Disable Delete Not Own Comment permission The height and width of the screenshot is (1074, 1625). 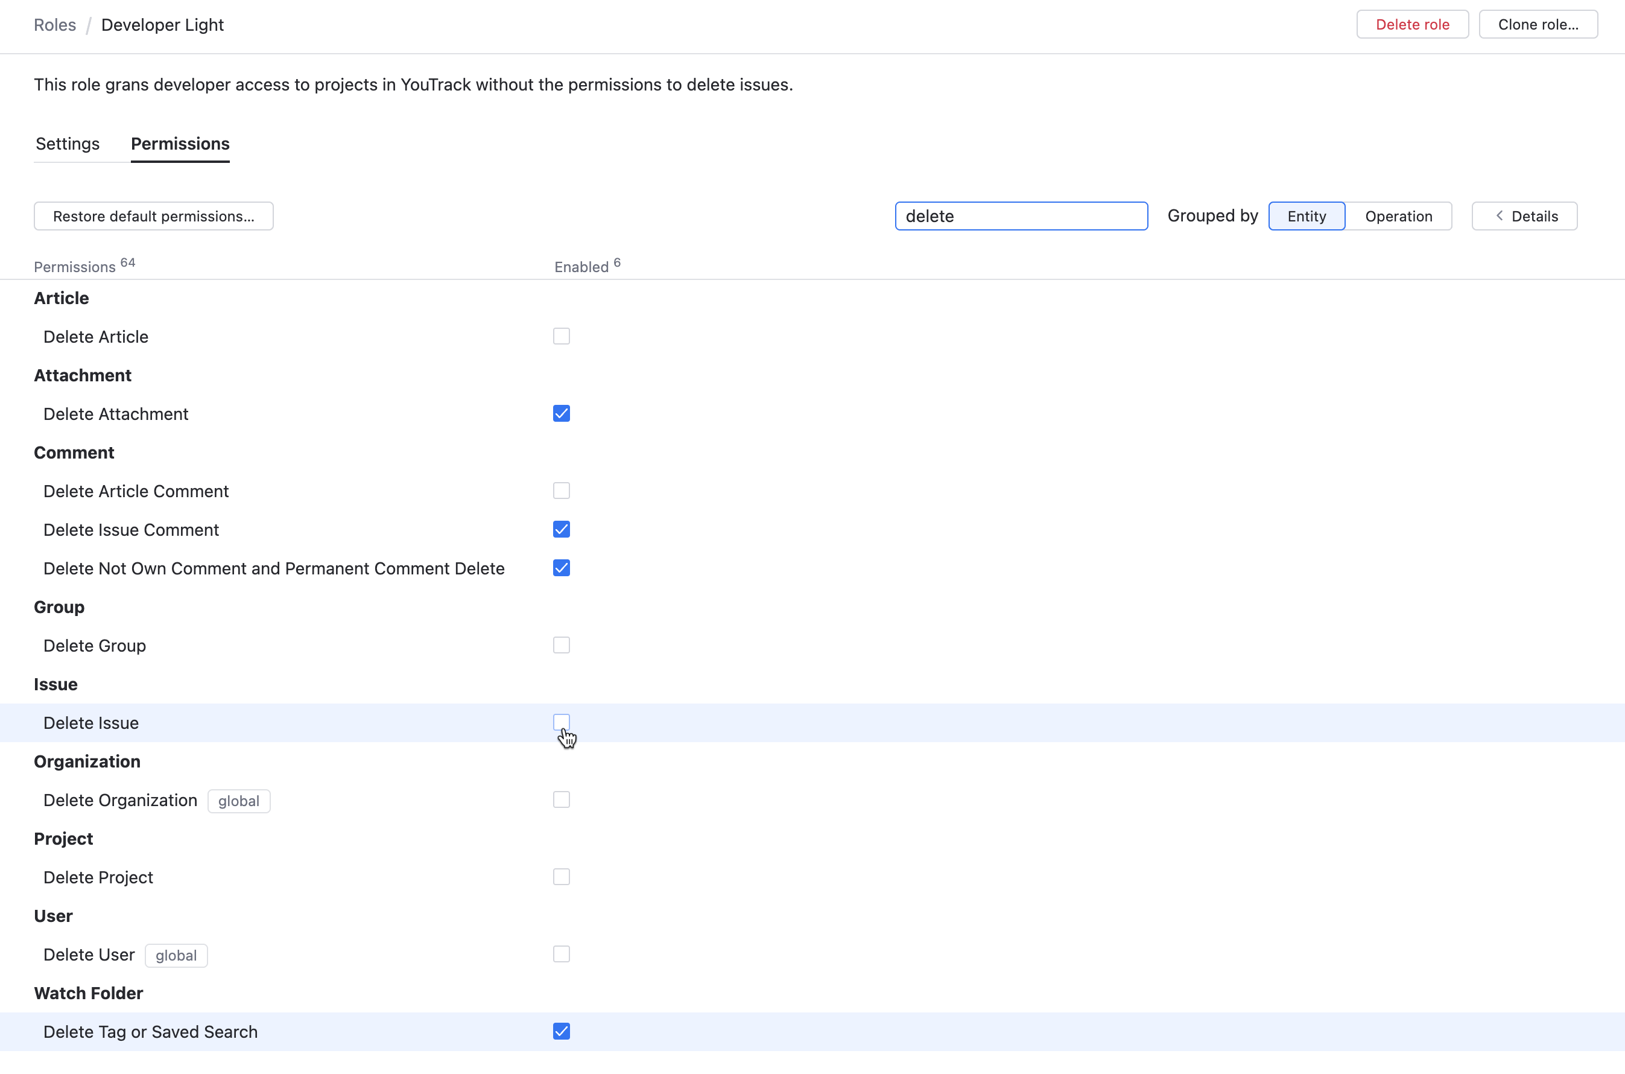click(x=561, y=567)
